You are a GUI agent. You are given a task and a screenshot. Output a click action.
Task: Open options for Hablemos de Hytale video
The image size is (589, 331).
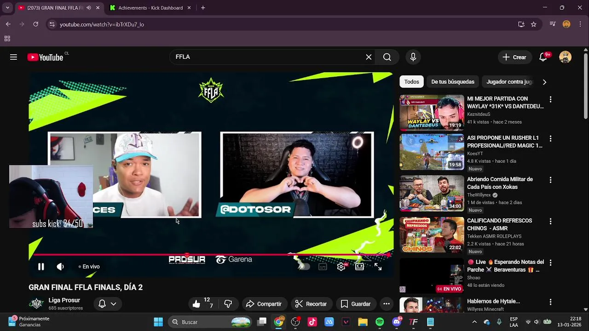coord(550,302)
